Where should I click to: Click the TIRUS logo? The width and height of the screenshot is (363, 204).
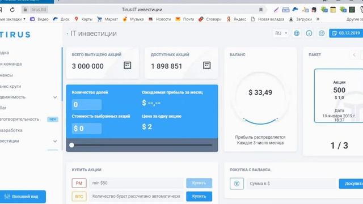coord(15,35)
